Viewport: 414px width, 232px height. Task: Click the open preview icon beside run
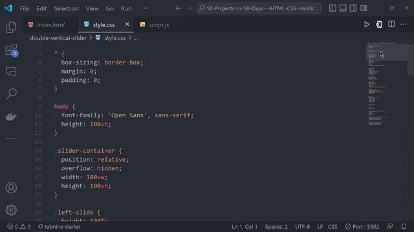coord(379,24)
